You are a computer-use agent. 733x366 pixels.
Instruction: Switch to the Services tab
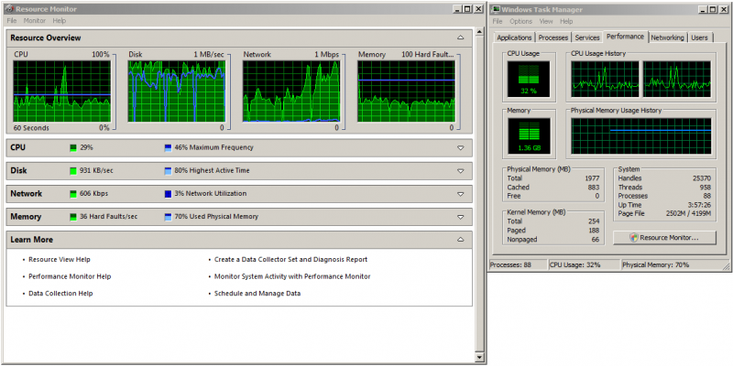pyautogui.click(x=587, y=38)
